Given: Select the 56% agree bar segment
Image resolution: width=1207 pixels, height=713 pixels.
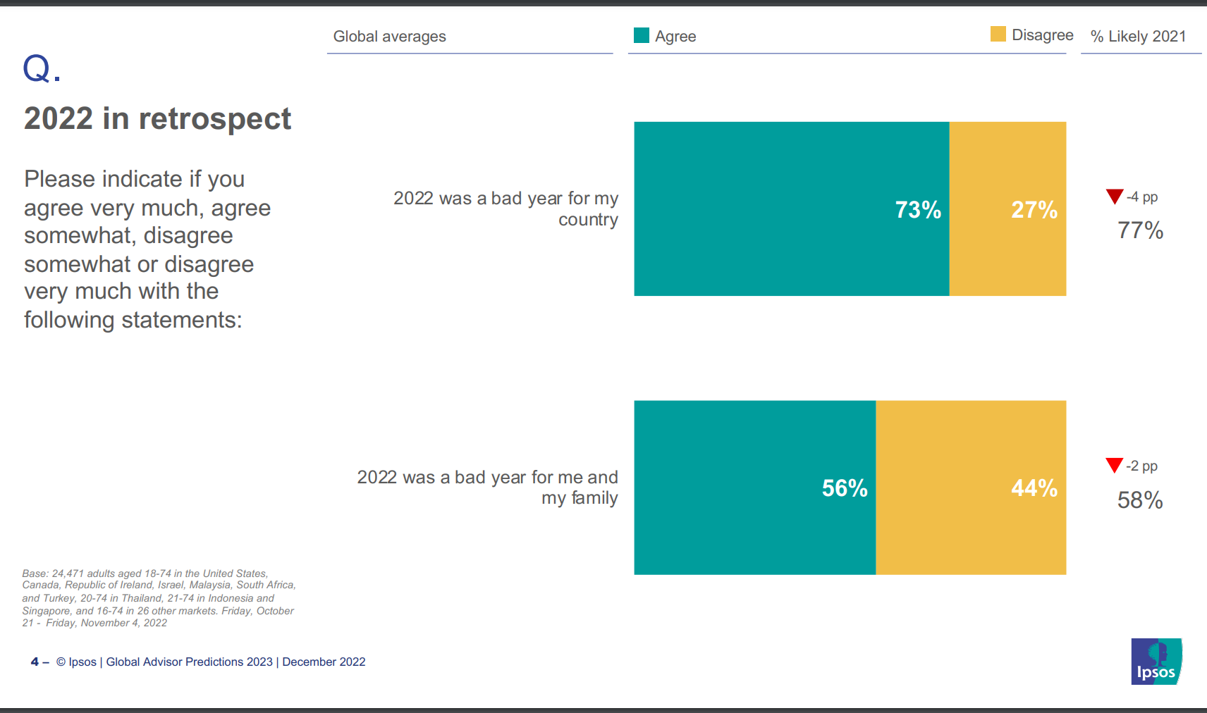Looking at the screenshot, I should point(755,488).
